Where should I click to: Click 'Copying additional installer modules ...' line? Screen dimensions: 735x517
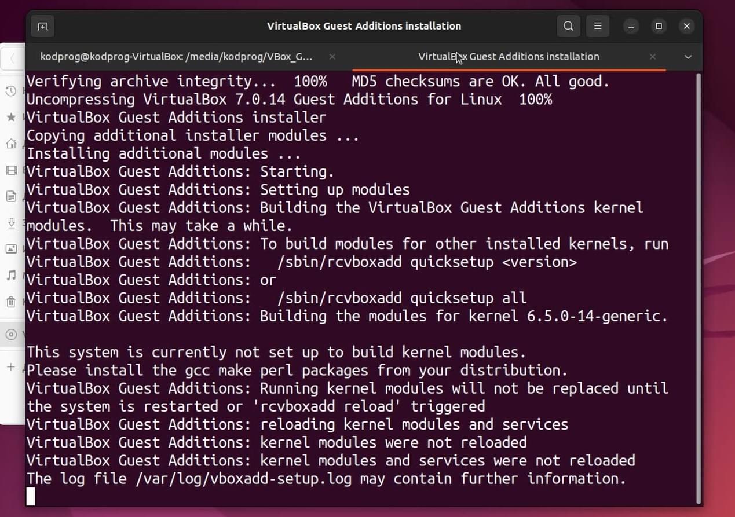(x=193, y=135)
